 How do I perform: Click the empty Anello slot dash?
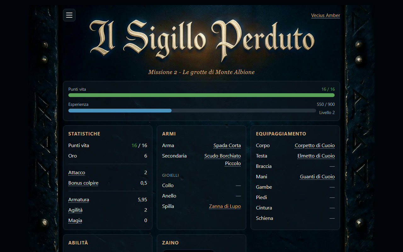(238, 196)
